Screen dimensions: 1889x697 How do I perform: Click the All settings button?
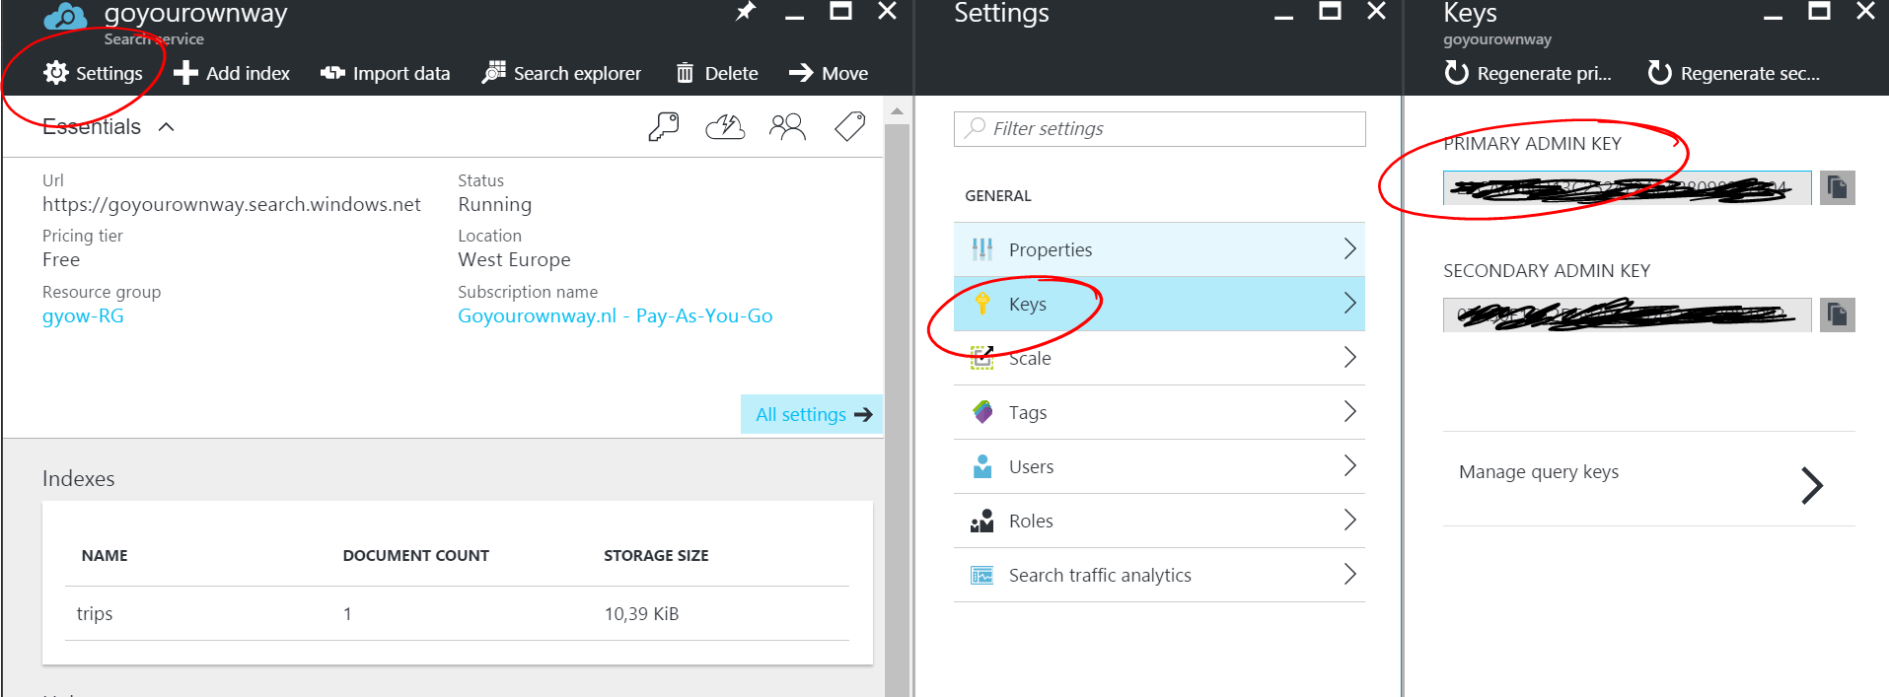coord(812,414)
